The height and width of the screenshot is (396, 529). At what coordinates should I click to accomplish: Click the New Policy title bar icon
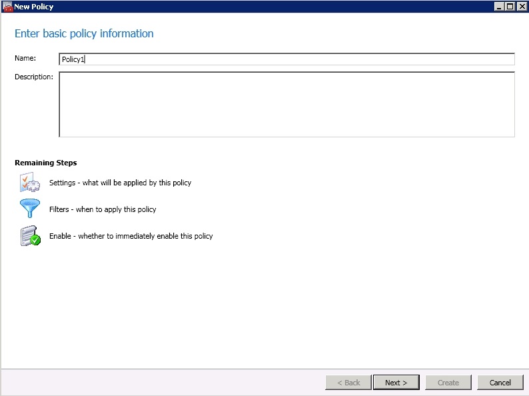[7, 7]
